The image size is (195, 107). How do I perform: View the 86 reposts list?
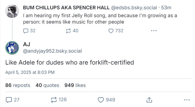click(x=18, y=85)
